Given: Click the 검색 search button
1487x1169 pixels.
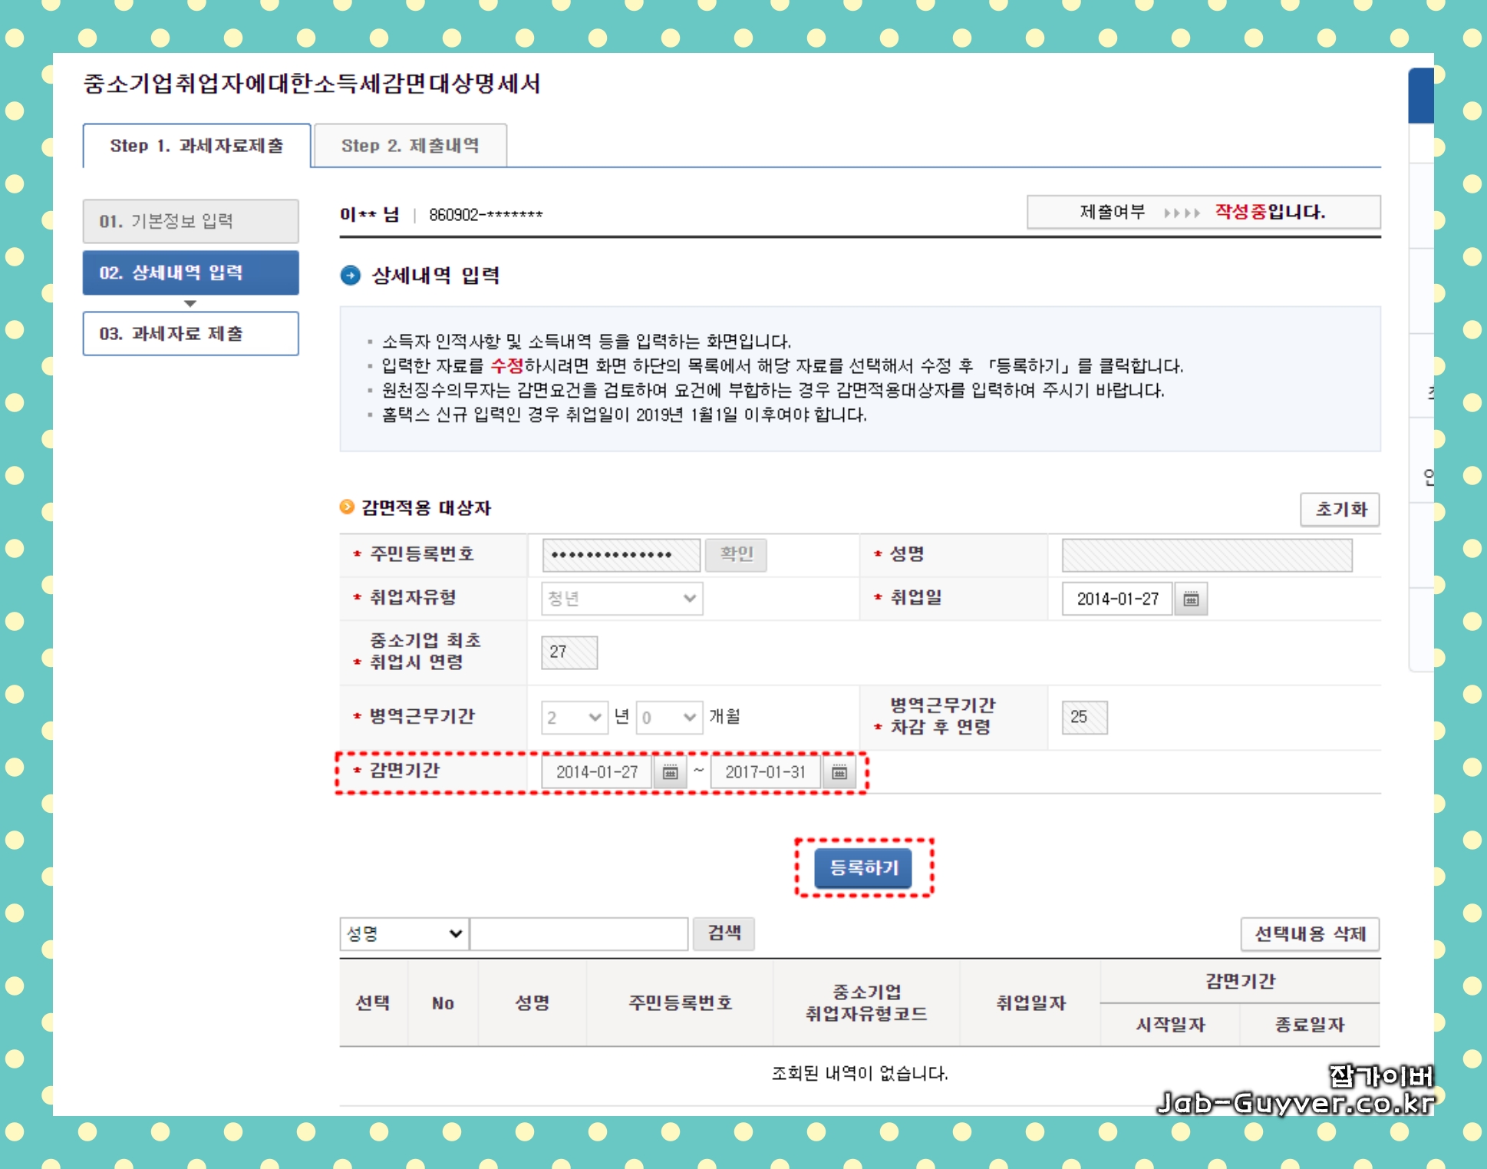Looking at the screenshot, I should click(724, 933).
